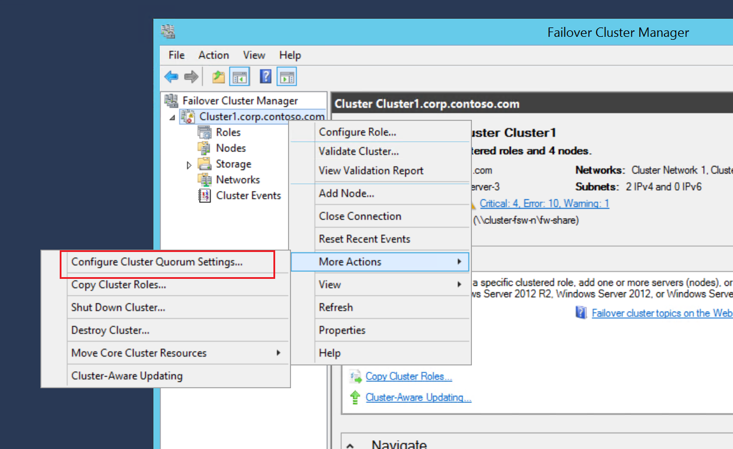
Task: Select the Nodes icon in the tree
Action: coord(204,148)
